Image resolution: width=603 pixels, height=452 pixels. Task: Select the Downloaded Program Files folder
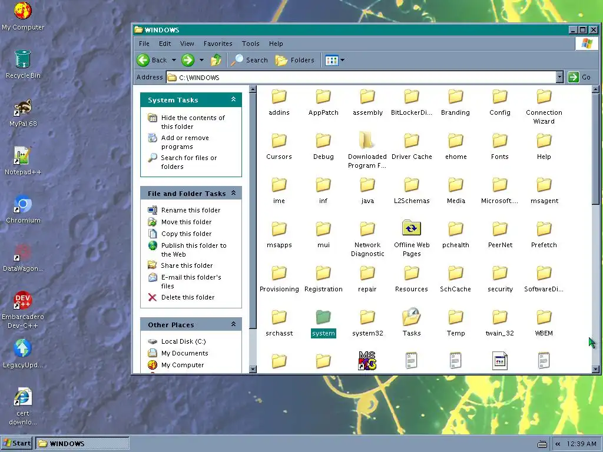coord(367,150)
